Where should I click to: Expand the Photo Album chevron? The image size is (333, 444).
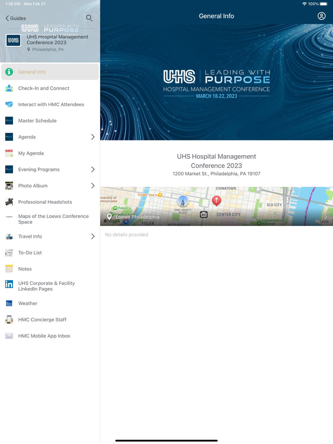pyautogui.click(x=93, y=186)
